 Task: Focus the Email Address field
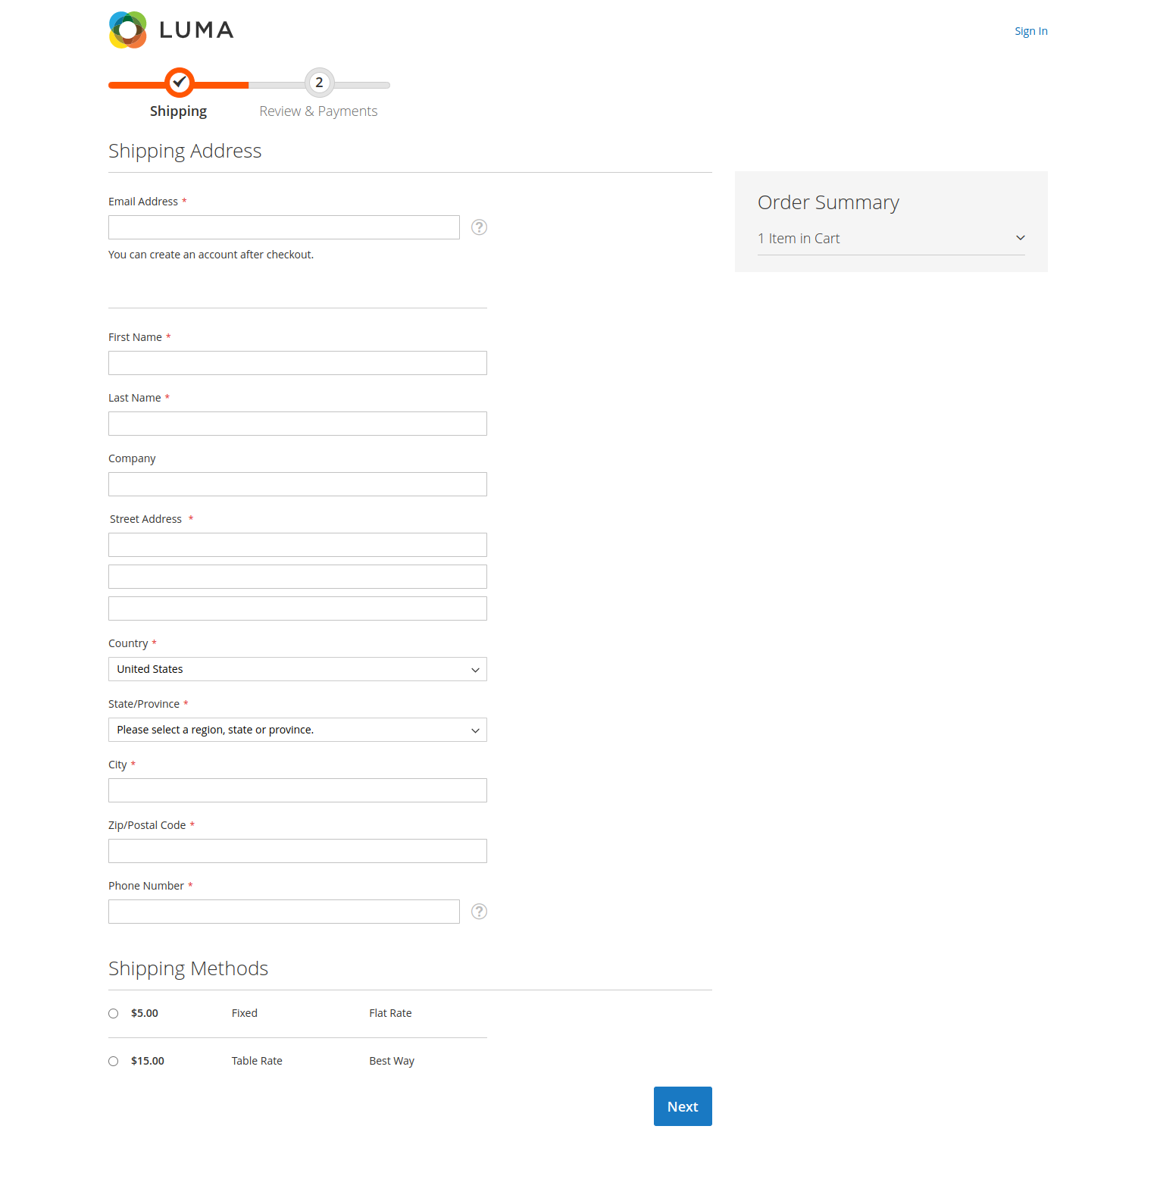(283, 227)
